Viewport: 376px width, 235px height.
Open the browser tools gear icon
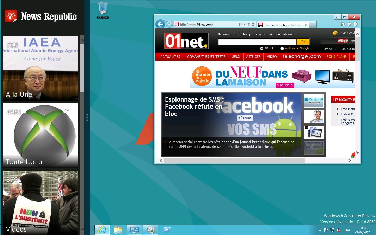tap(356, 24)
